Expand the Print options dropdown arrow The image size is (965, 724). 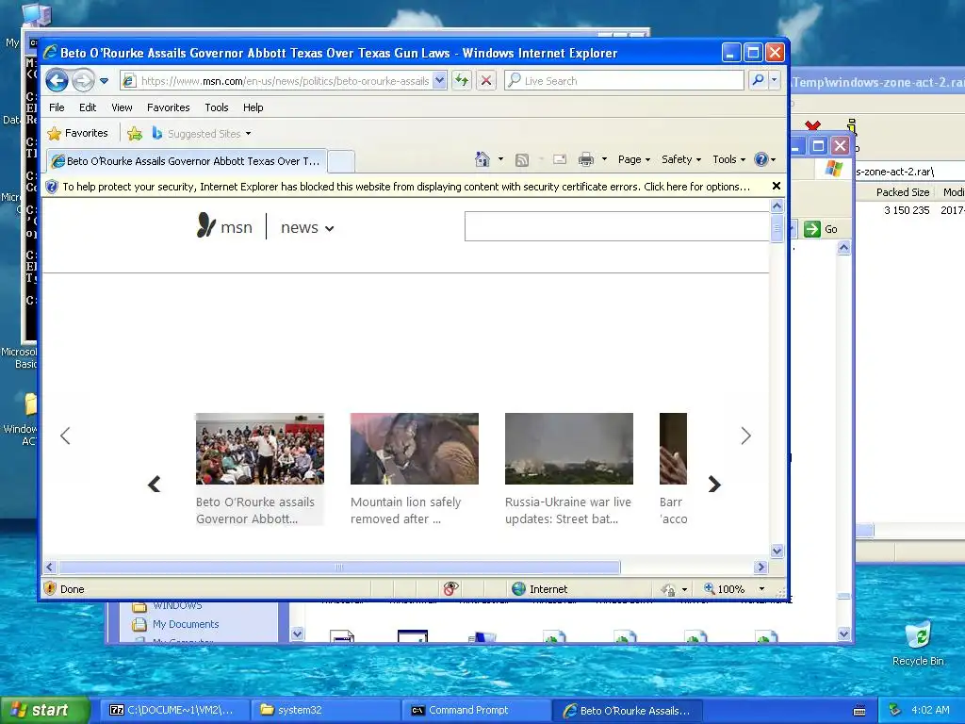[604, 159]
